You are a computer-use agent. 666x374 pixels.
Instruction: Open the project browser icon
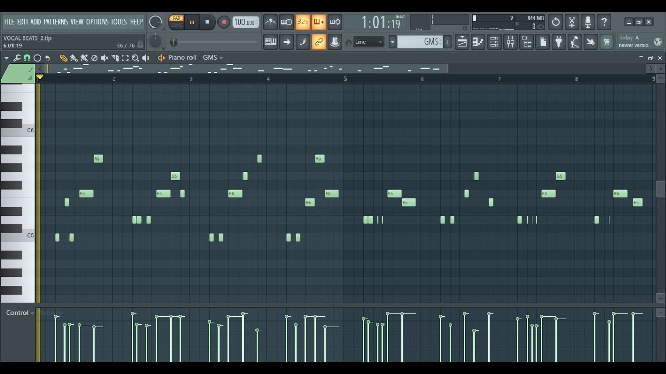point(527,42)
